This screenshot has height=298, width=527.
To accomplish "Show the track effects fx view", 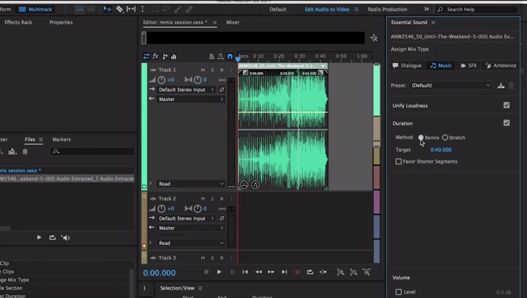I will click(156, 56).
